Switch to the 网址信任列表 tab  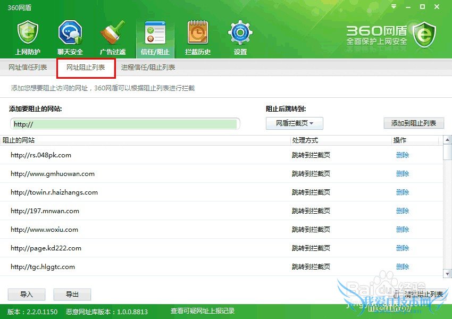(x=28, y=68)
